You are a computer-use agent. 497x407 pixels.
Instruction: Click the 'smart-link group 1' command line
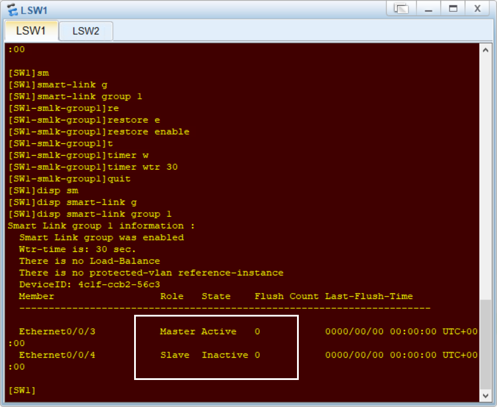(x=75, y=96)
